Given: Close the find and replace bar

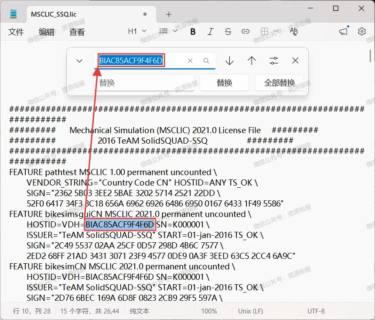Looking at the screenshot, I should point(295,61).
